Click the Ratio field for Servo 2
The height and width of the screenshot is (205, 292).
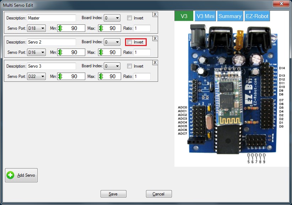coord(142,52)
